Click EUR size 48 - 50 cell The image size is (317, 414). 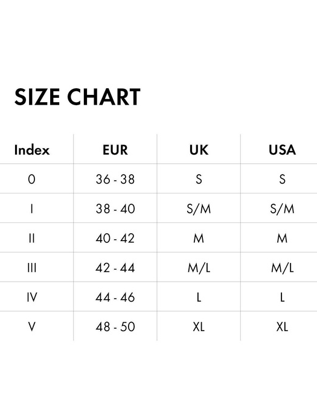point(115,327)
